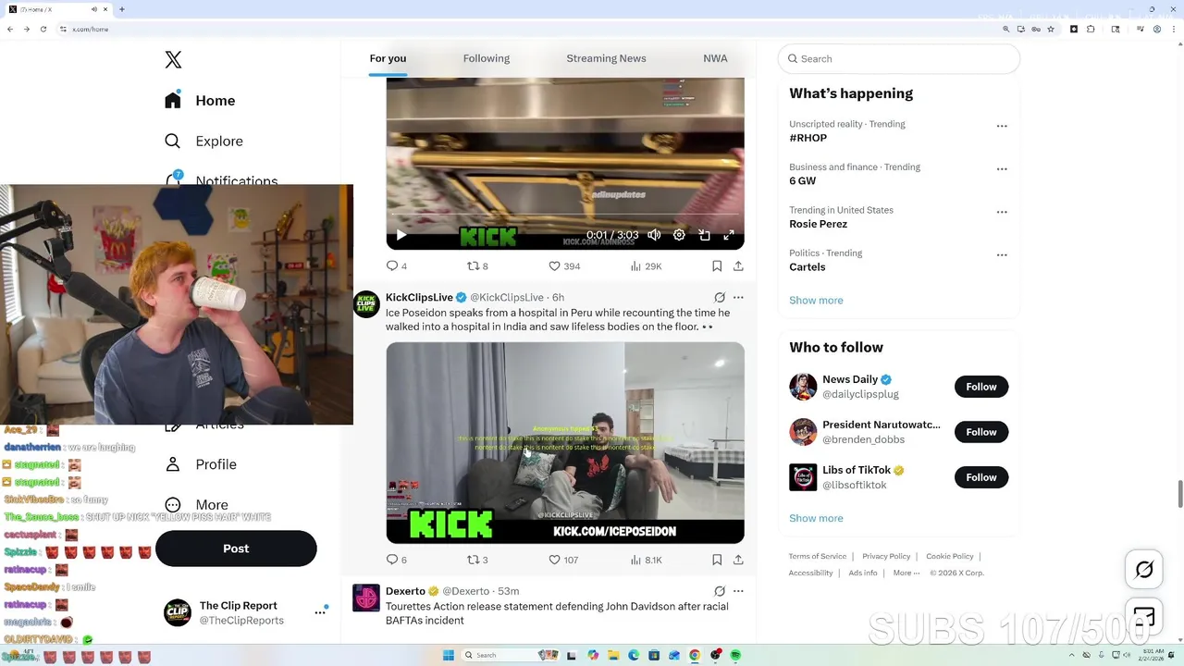Bookmark the top video post
This screenshot has width=1184, height=666.
(717, 266)
